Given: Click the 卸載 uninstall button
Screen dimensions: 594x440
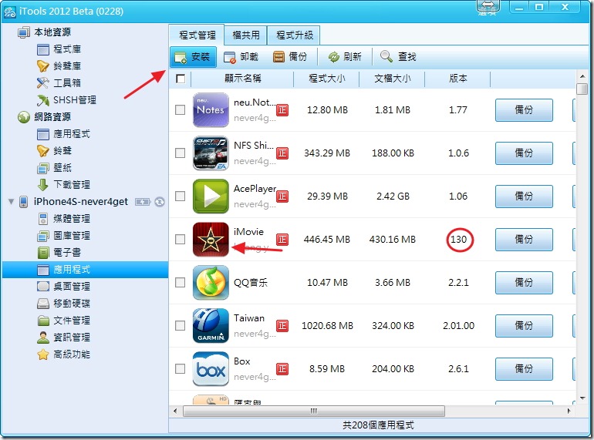Looking at the screenshot, I should click(x=241, y=57).
